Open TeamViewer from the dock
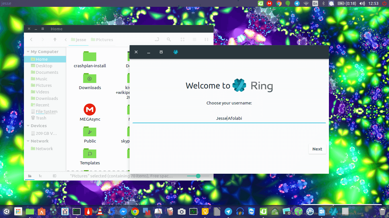 point(251,211)
